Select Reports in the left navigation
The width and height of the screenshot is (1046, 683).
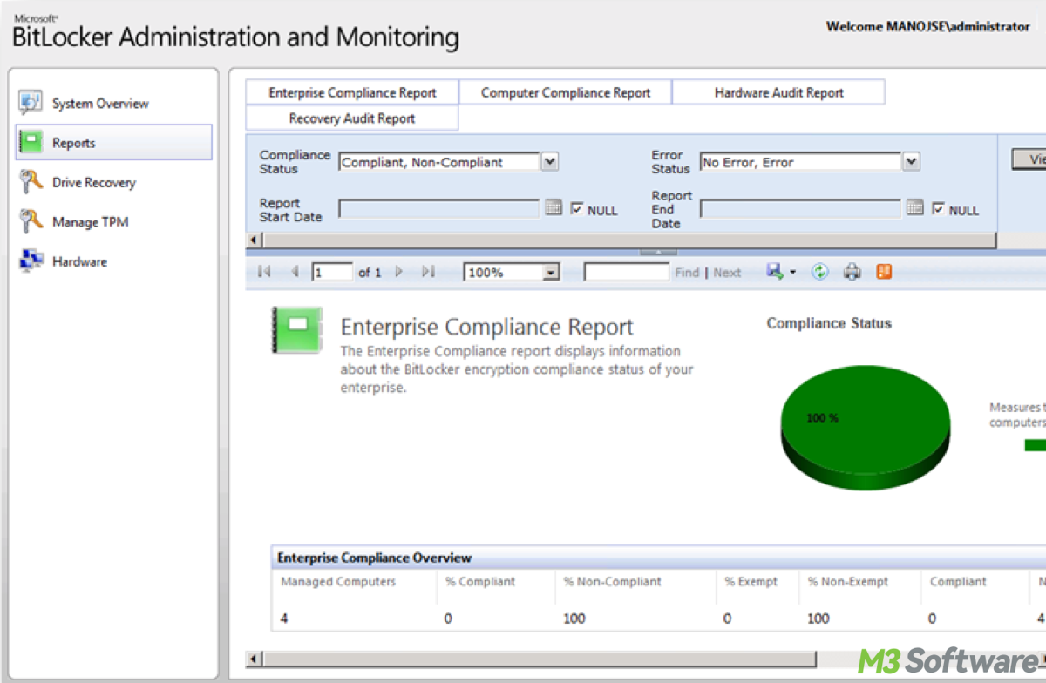(x=114, y=143)
